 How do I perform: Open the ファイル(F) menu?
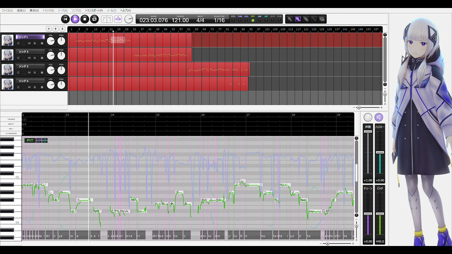(7, 10)
